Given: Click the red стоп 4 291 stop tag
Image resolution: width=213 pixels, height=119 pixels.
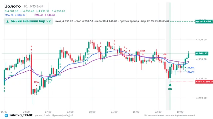Looking at the screenshot, I should [204, 82].
